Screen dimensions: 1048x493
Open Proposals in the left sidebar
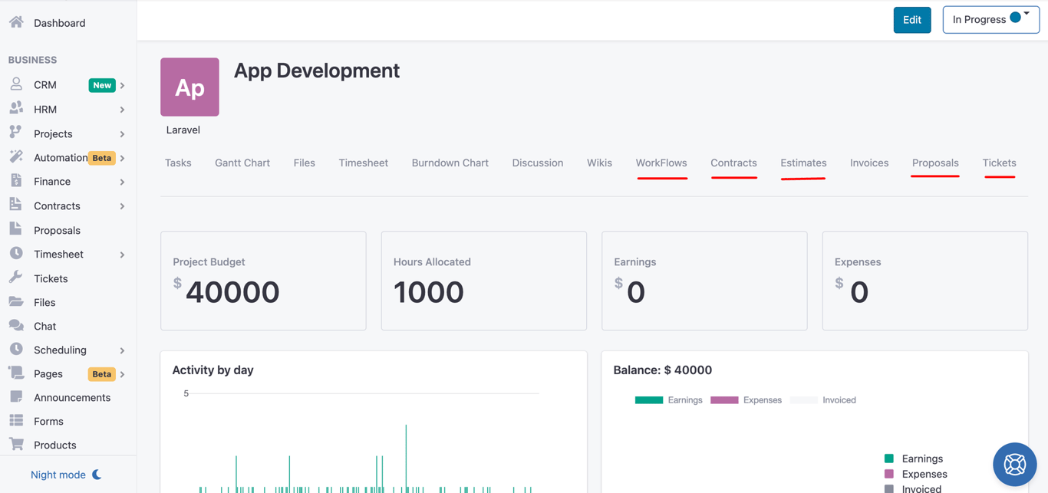pyautogui.click(x=57, y=230)
